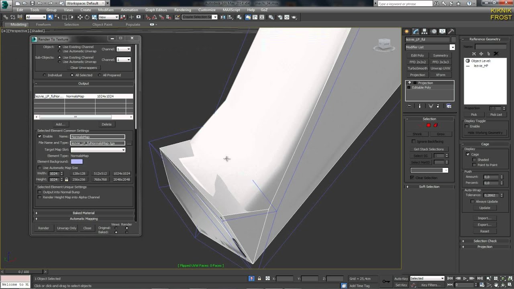The image size is (514, 289).
Task: Select the Individual radio button
Action: click(45, 75)
